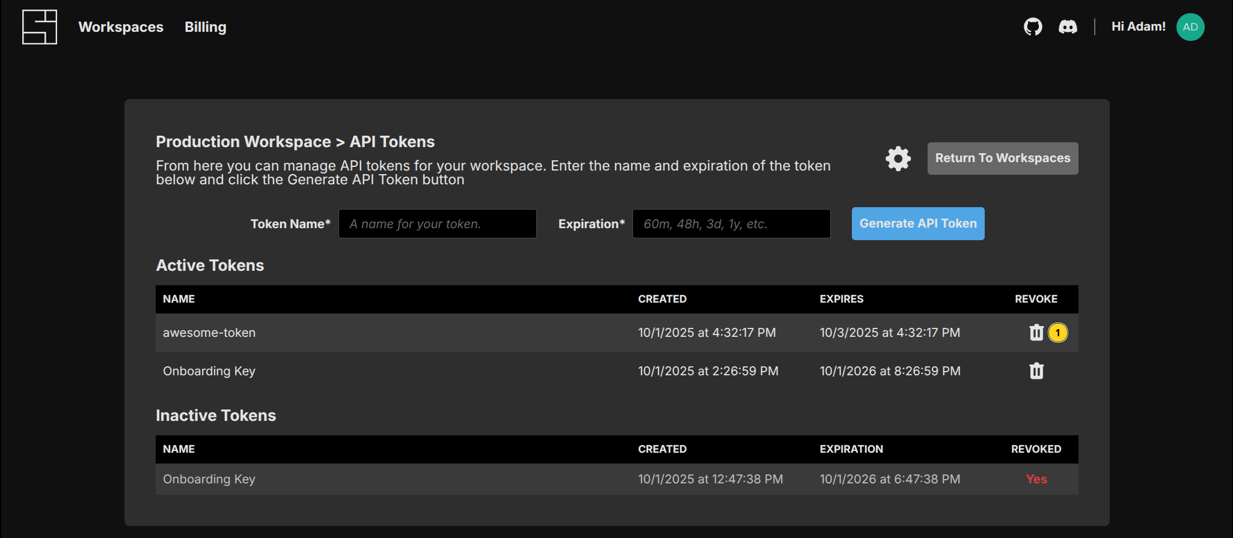This screenshot has height=538, width=1233.
Task: Select the inactive Onboarding Key row
Action: pos(209,479)
